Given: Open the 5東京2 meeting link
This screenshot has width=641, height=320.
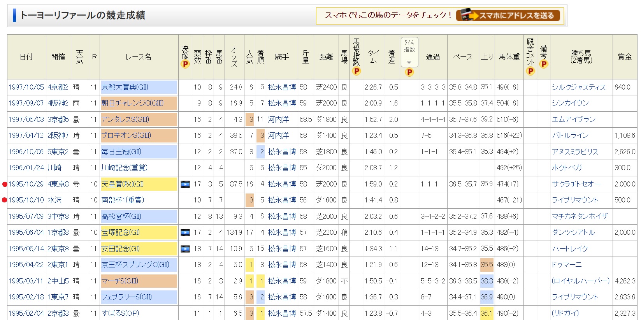Looking at the screenshot, I should click(58, 152).
